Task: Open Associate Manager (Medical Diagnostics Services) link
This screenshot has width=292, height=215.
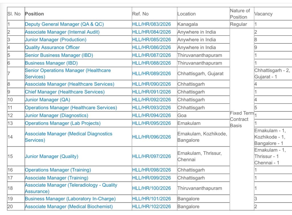Action: (x=68, y=137)
